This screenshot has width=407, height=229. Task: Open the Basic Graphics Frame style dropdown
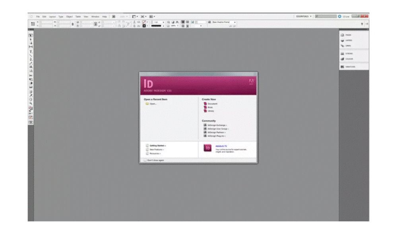tap(235, 22)
